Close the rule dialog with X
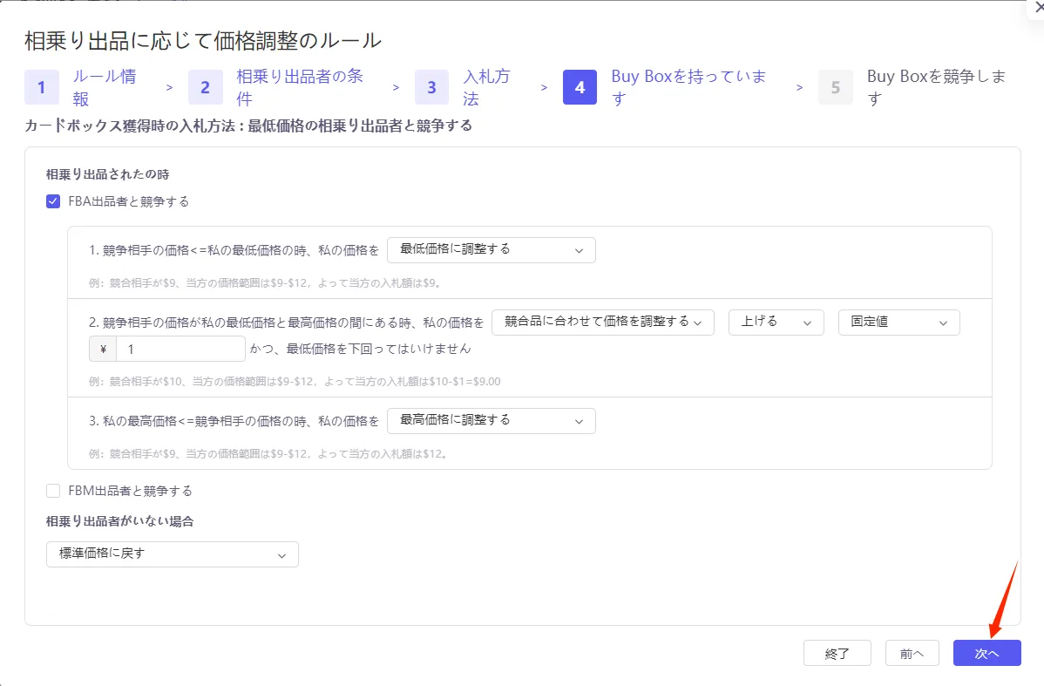This screenshot has height=686, width=1044. coord(1038,7)
